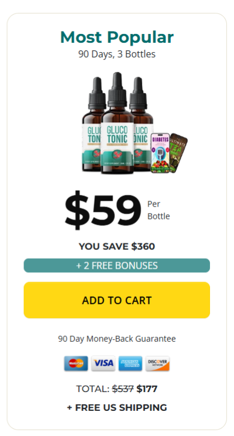Click the + 2 FREE BONUSES banner
The image size is (234, 436).
(x=117, y=266)
